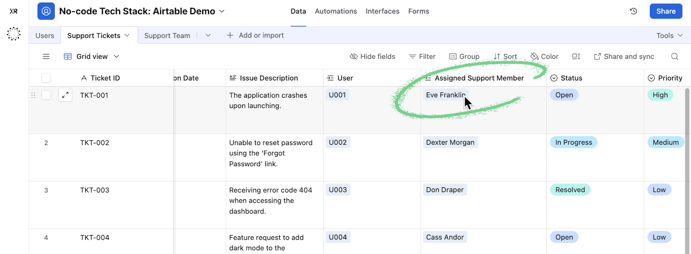691x254 pixels.
Task: Switch to the Data tab
Action: click(298, 11)
